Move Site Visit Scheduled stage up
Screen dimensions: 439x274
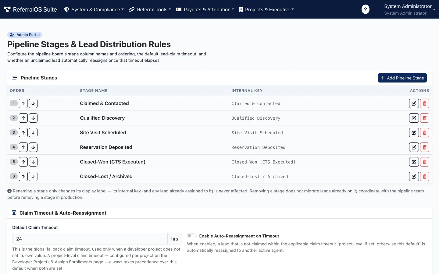click(x=23, y=132)
